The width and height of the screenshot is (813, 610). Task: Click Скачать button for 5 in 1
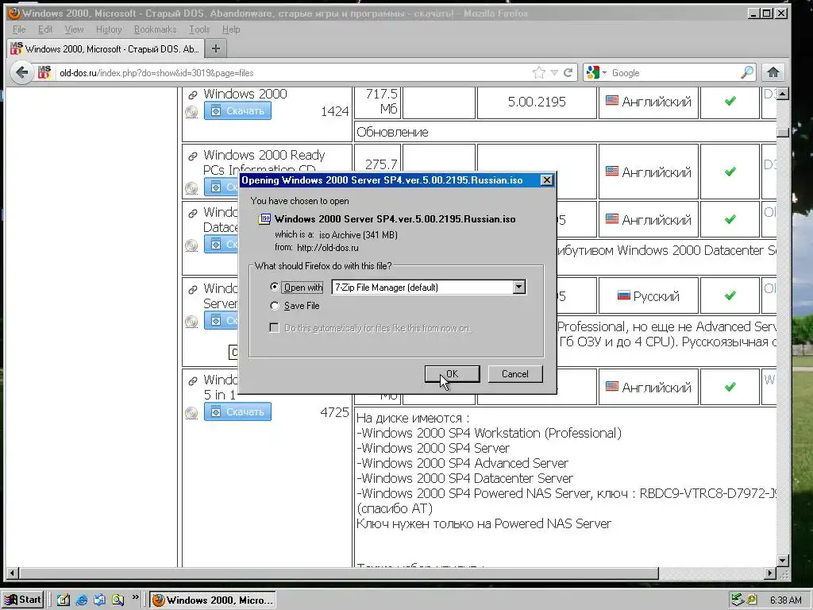(237, 412)
